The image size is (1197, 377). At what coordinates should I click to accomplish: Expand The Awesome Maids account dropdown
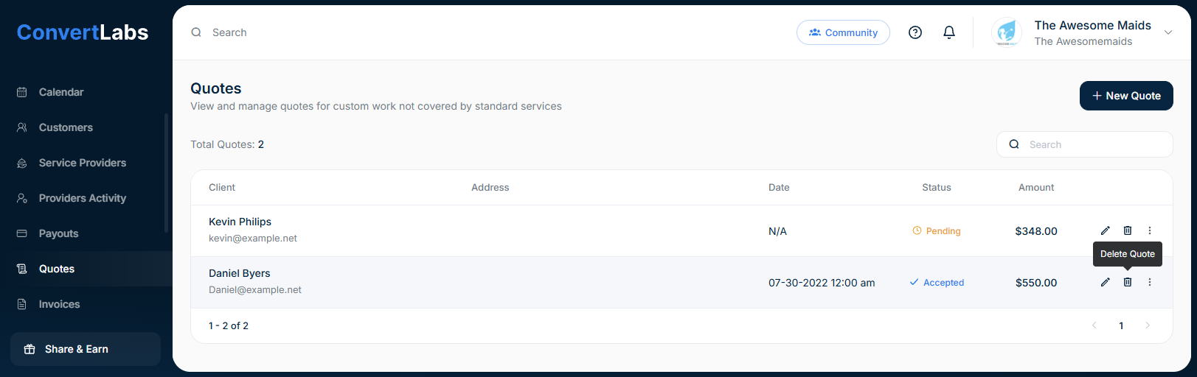pos(1168,32)
